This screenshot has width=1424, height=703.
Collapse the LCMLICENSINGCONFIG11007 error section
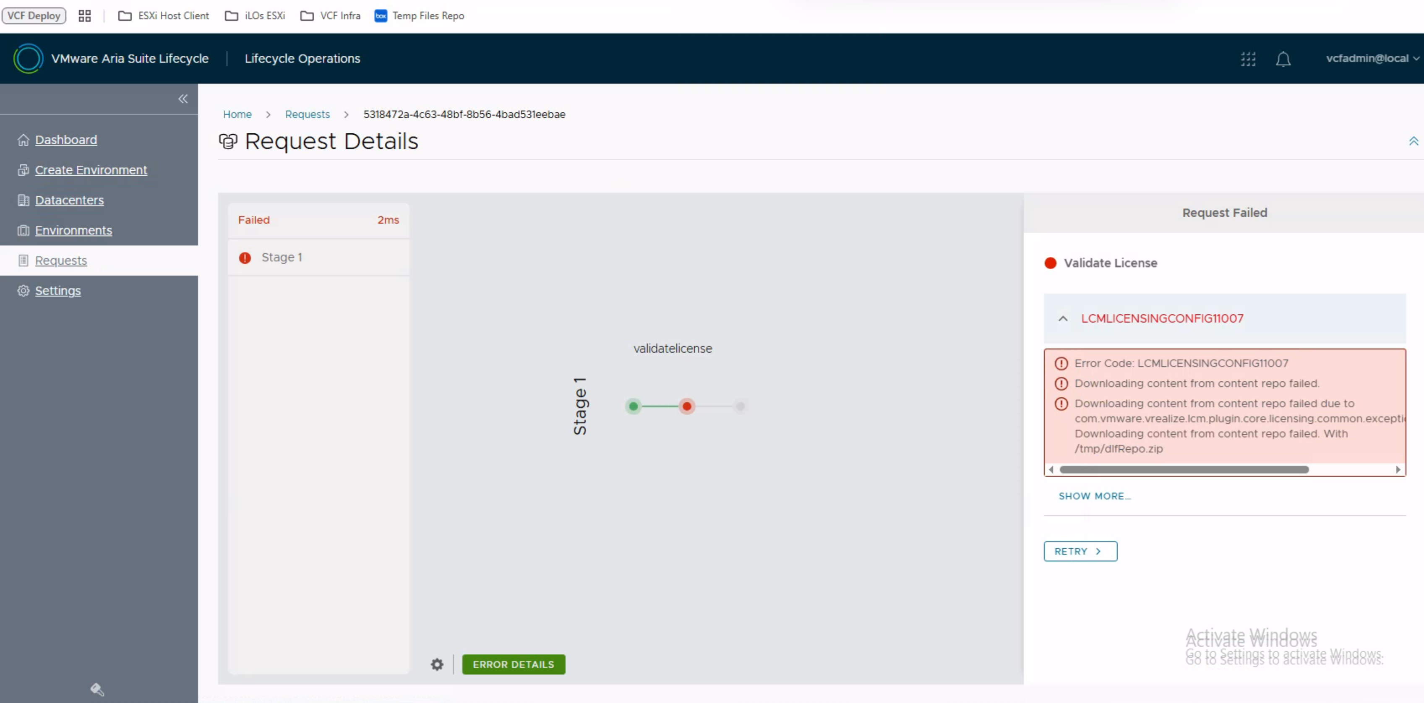(x=1062, y=318)
